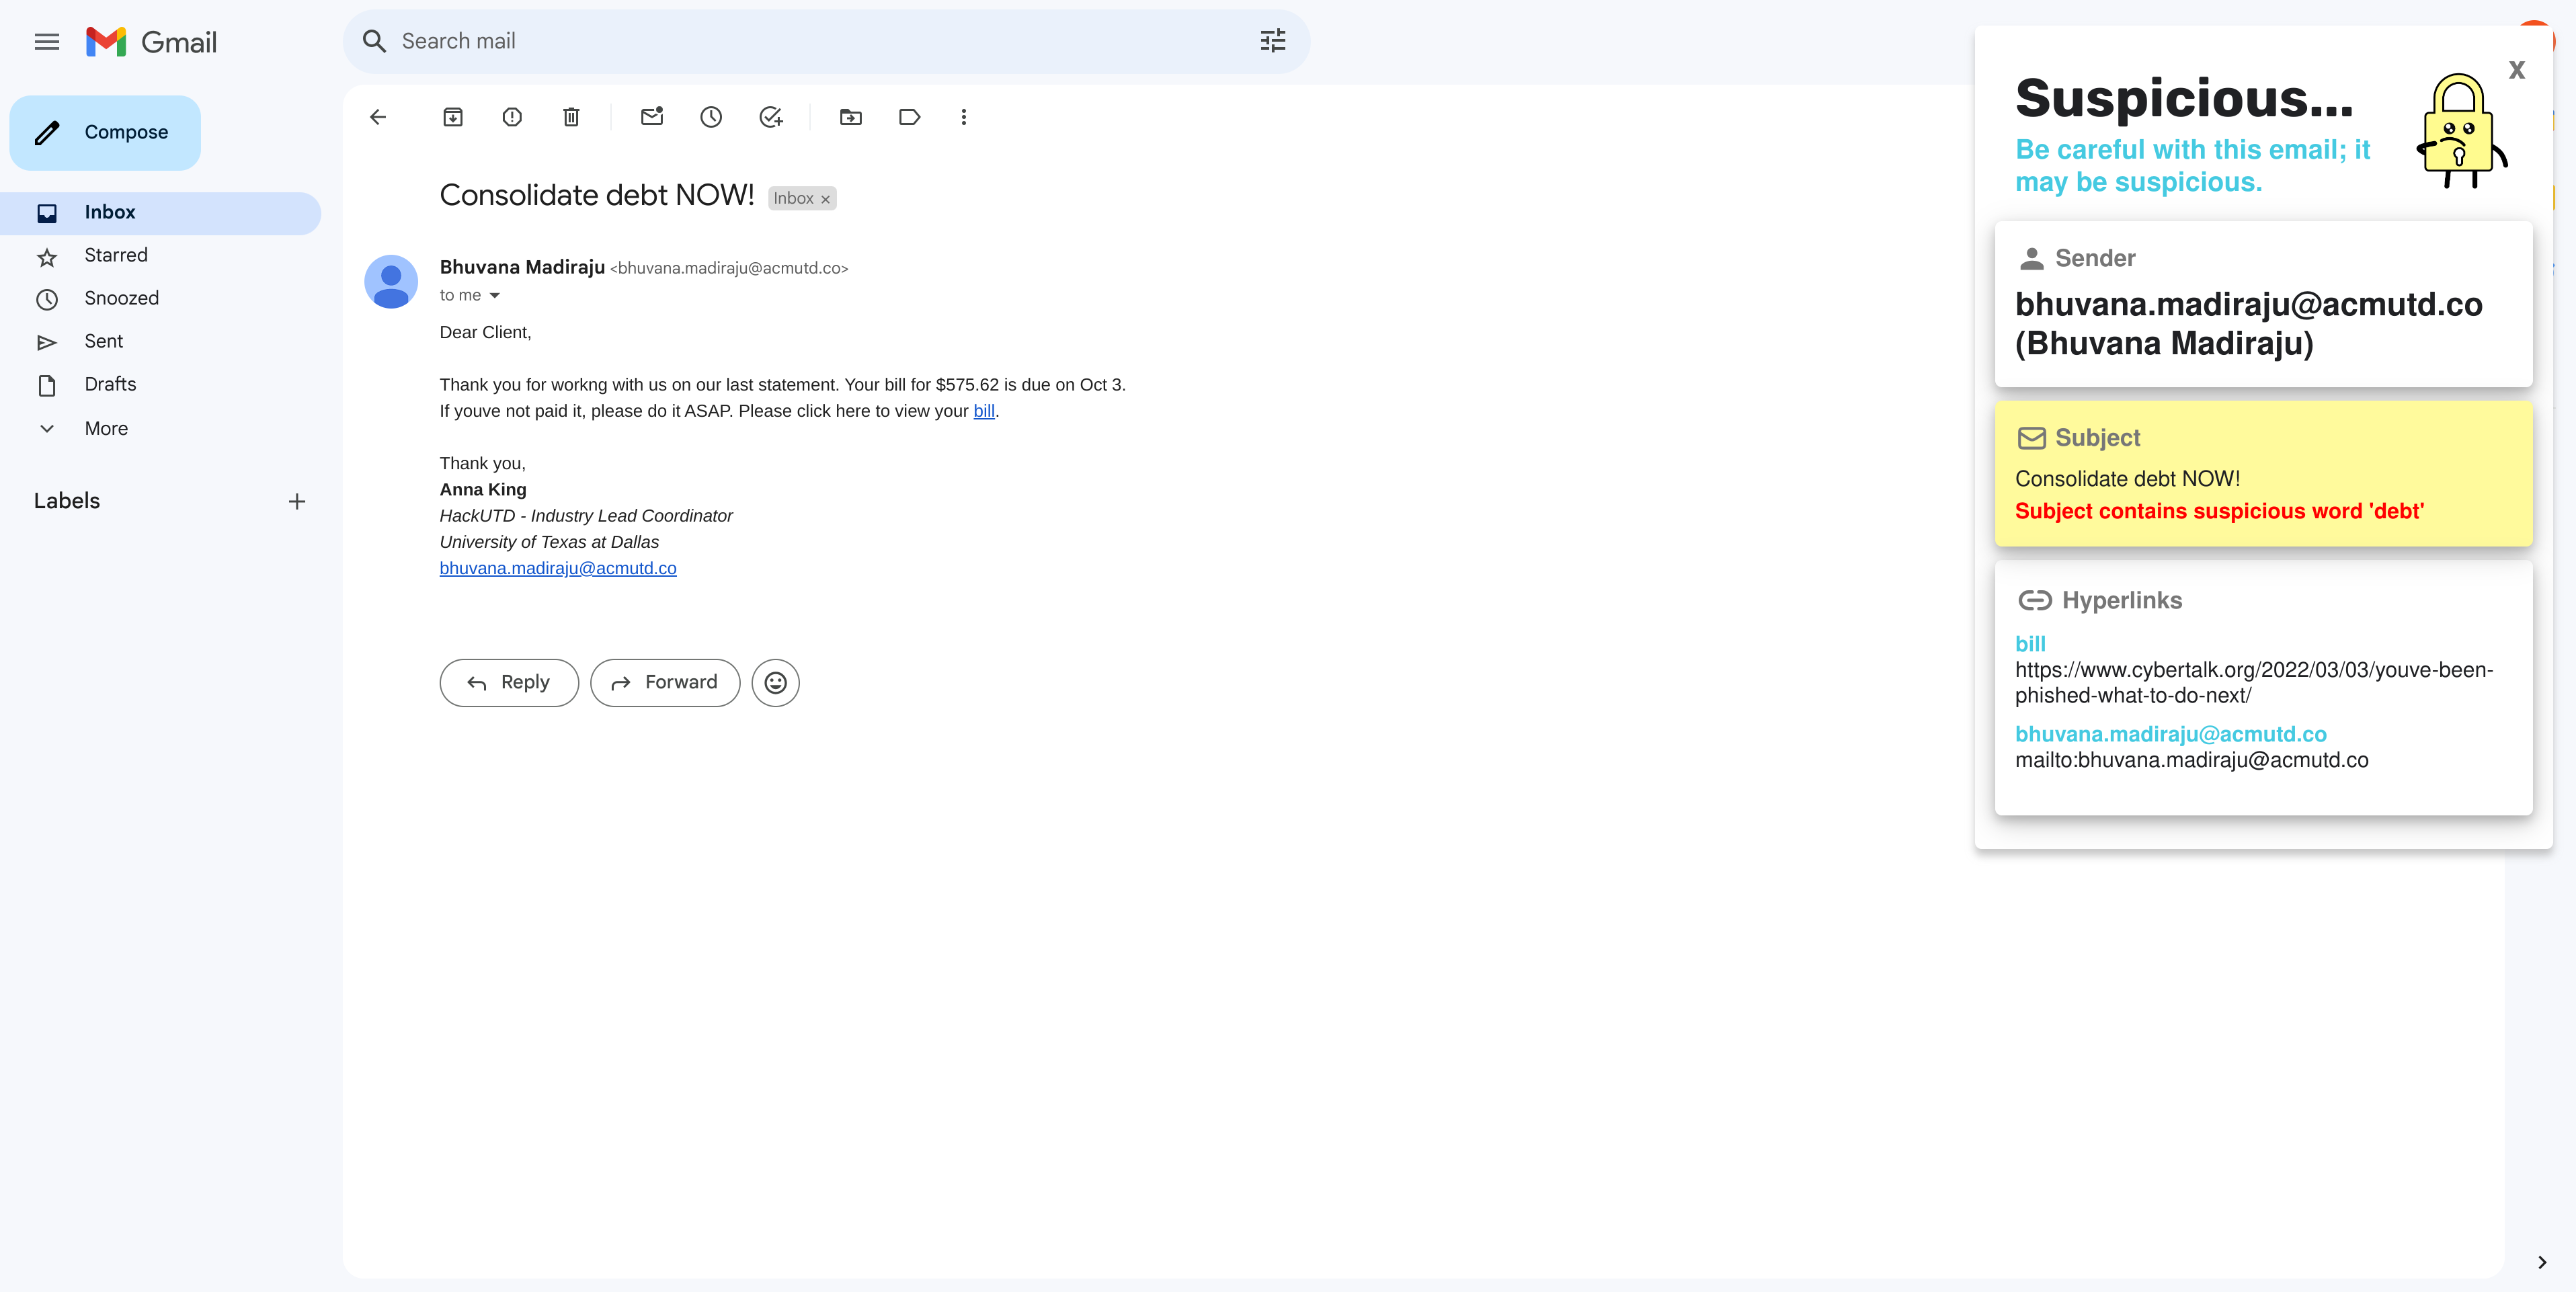This screenshot has height=1292, width=2576.
Task: Snooze this email with the clock icon
Action: point(711,117)
